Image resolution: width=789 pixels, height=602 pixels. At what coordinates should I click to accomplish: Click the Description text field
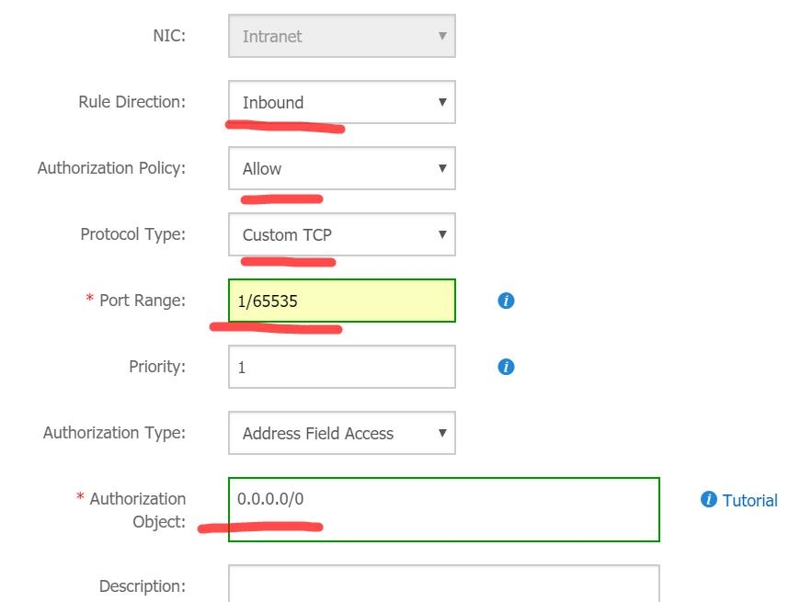(444, 584)
